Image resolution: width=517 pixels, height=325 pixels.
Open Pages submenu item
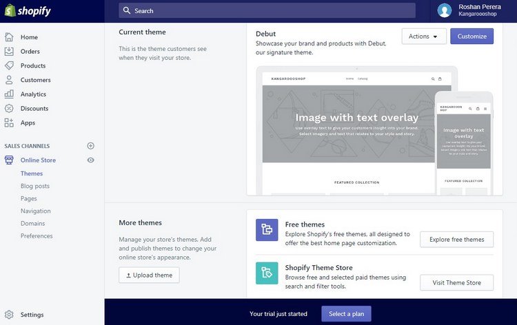[x=29, y=198]
